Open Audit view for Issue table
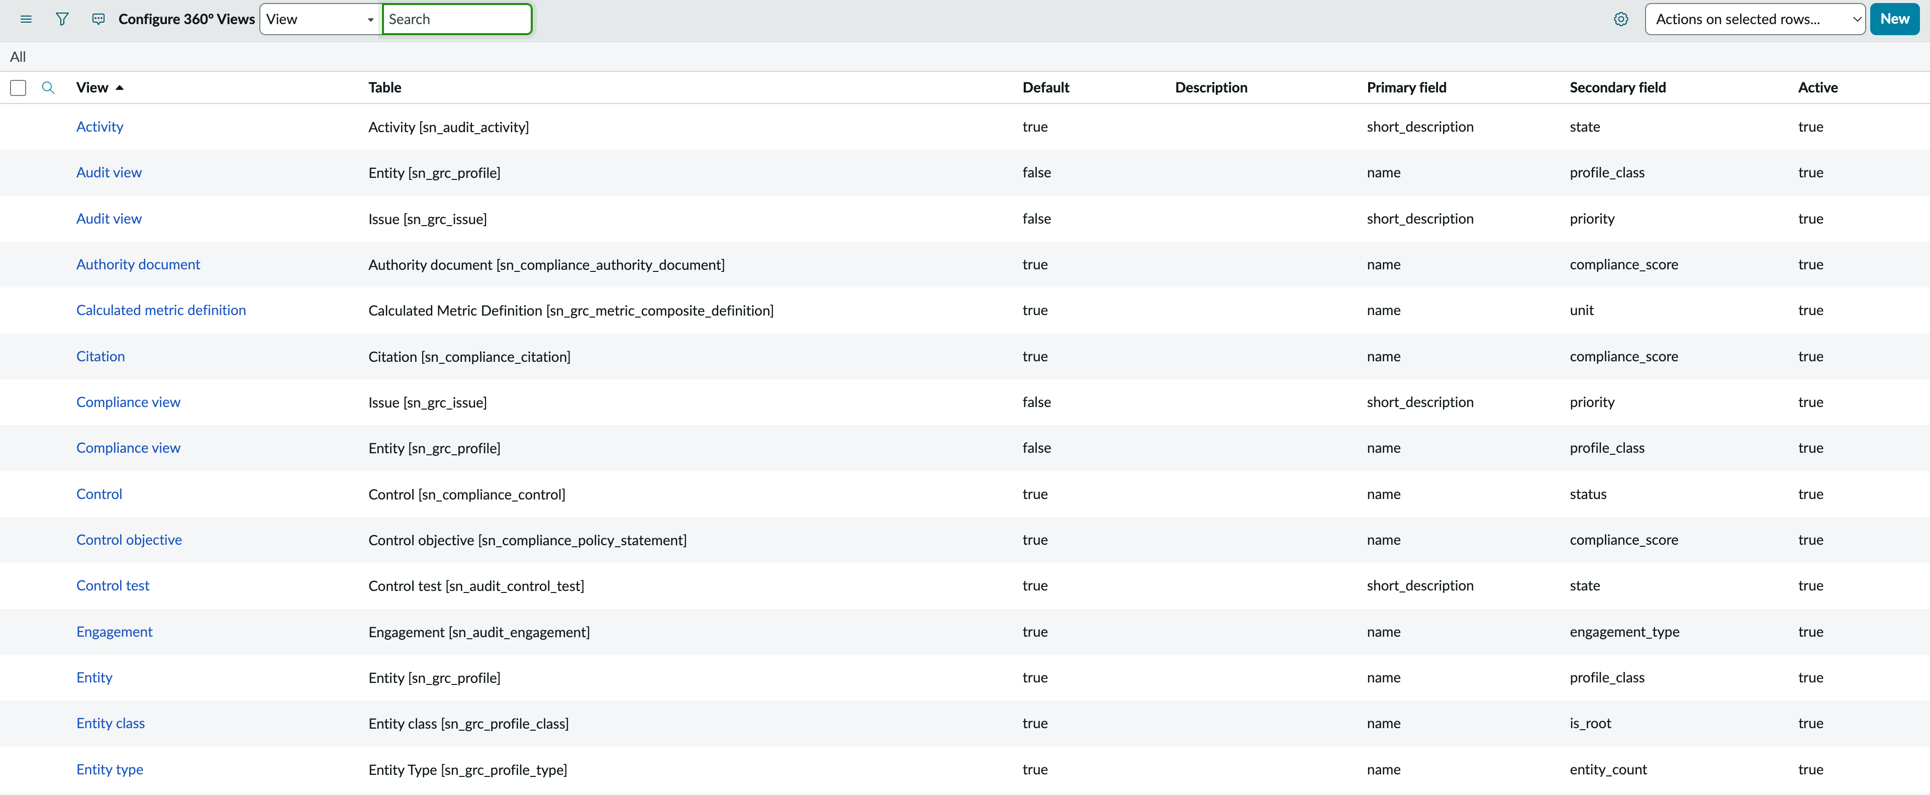1930x795 pixels. pyautogui.click(x=109, y=219)
